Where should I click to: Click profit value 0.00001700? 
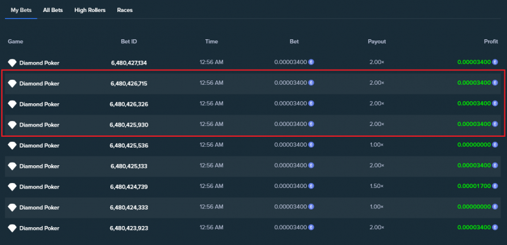coord(474,186)
